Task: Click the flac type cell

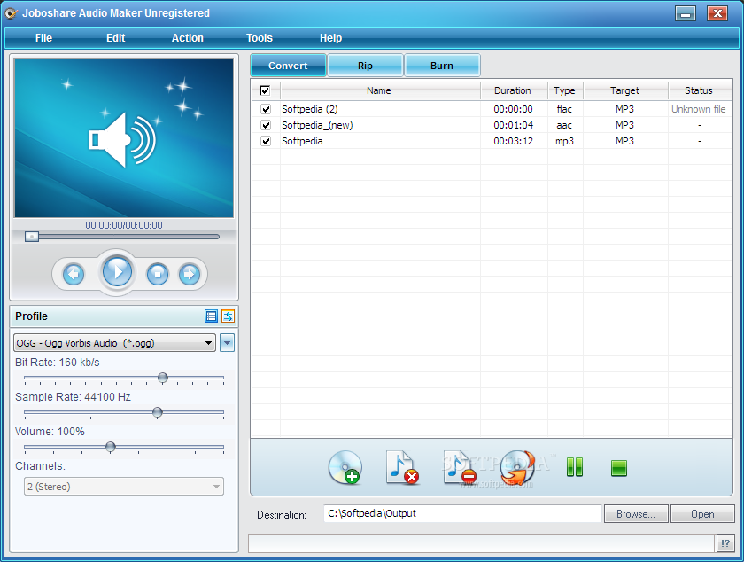Action: point(564,109)
